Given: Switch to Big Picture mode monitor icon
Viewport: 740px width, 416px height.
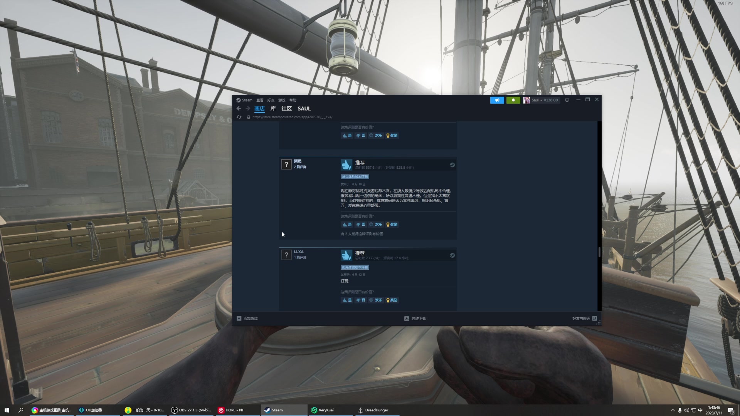Looking at the screenshot, I should pyautogui.click(x=567, y=100).
